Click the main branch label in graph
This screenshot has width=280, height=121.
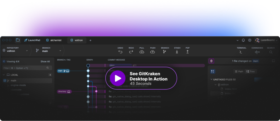(x=63, y=71)
